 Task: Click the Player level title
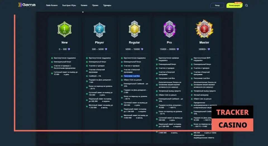click(x=99, y=42)
